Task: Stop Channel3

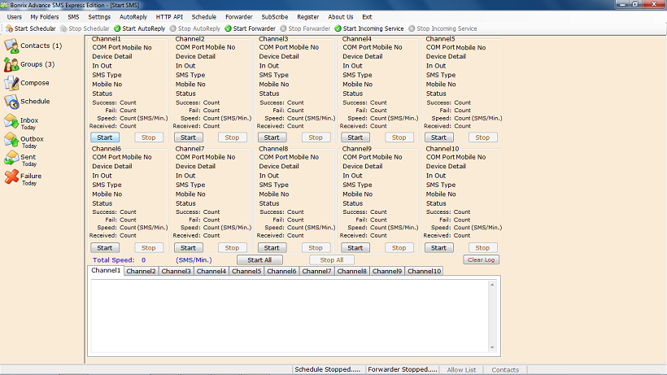Action: pos(316,137)
